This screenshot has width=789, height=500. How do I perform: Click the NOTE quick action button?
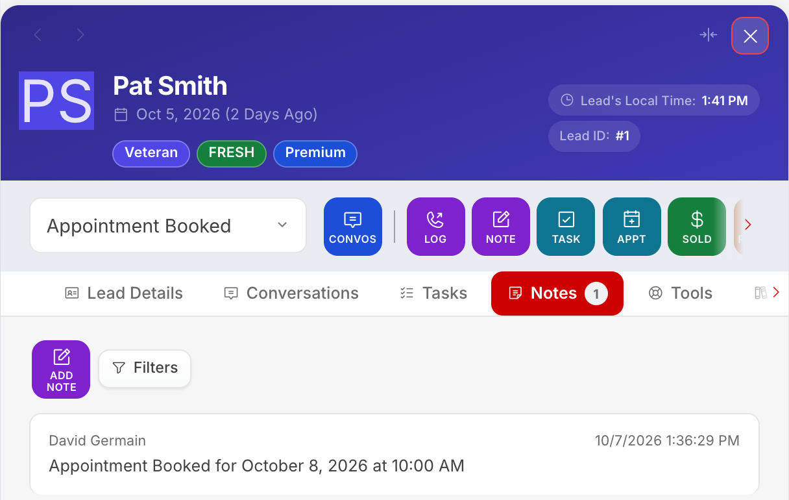[501, 227]
